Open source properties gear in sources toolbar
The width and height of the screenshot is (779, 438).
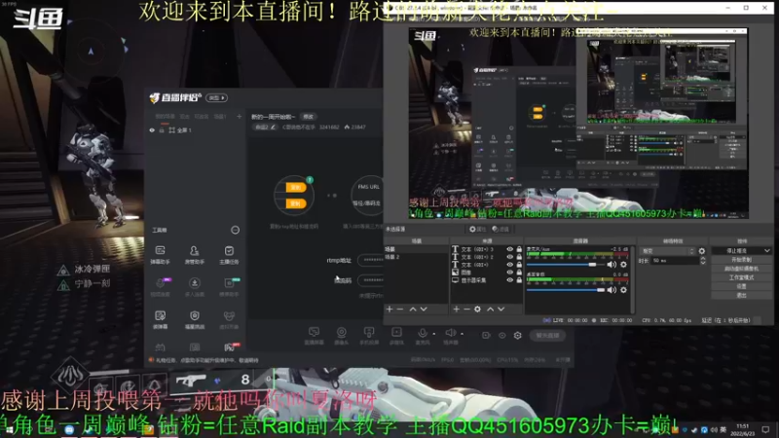click(477, 309)
